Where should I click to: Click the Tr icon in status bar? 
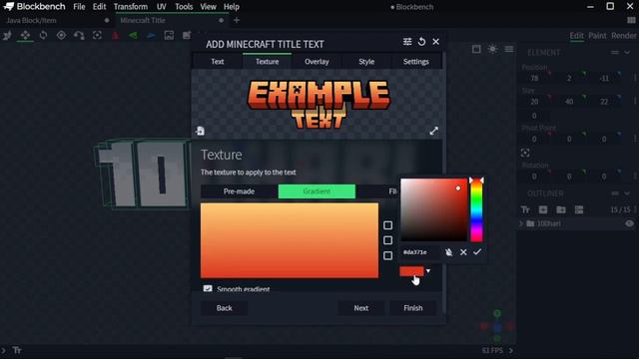click(17, 350)
